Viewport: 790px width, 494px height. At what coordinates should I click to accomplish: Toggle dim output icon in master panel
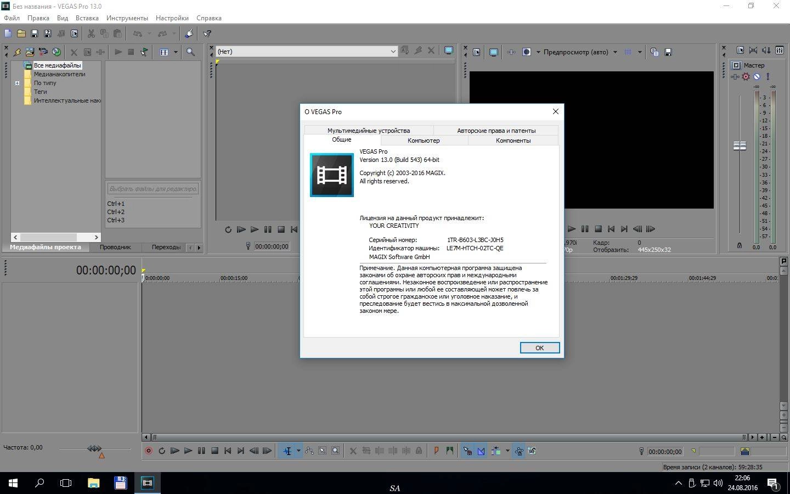(766, 50)
